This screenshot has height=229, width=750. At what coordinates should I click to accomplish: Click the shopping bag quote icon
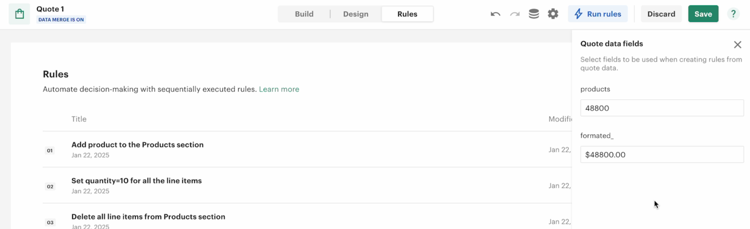pos(20,14)
